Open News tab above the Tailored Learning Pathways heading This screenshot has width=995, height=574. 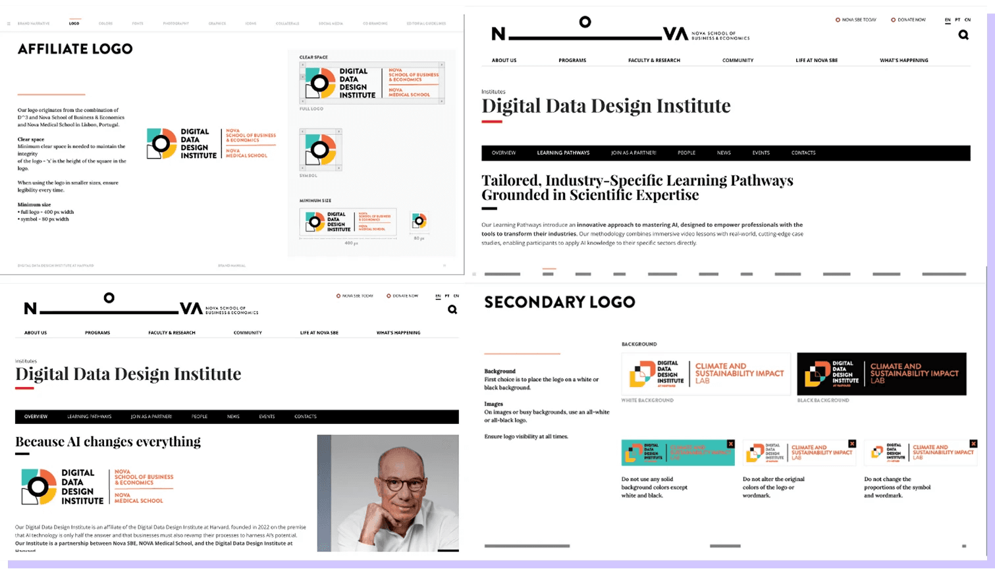pos(724,153)
